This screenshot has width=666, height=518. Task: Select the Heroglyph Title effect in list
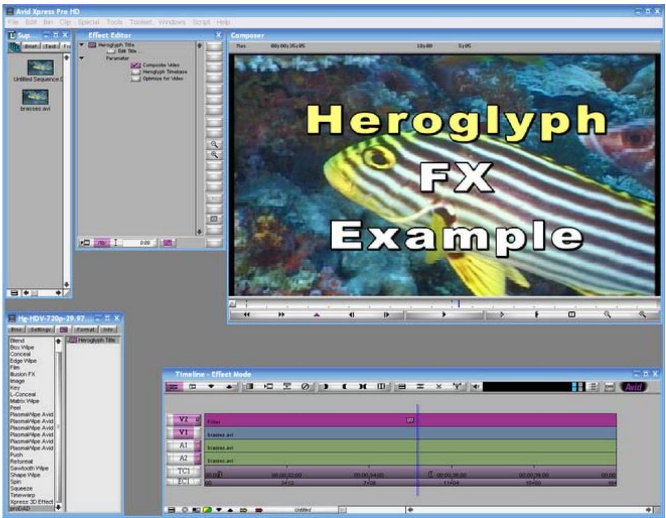point(93,340)
